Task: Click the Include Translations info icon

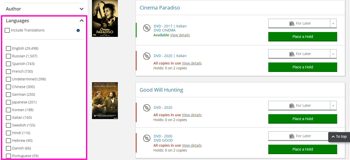Action: click(x=78, y=30)
